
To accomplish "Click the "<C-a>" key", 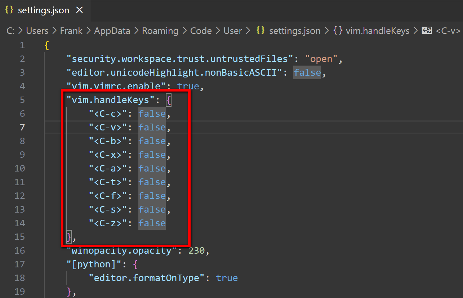I will [x=108, y=168].
